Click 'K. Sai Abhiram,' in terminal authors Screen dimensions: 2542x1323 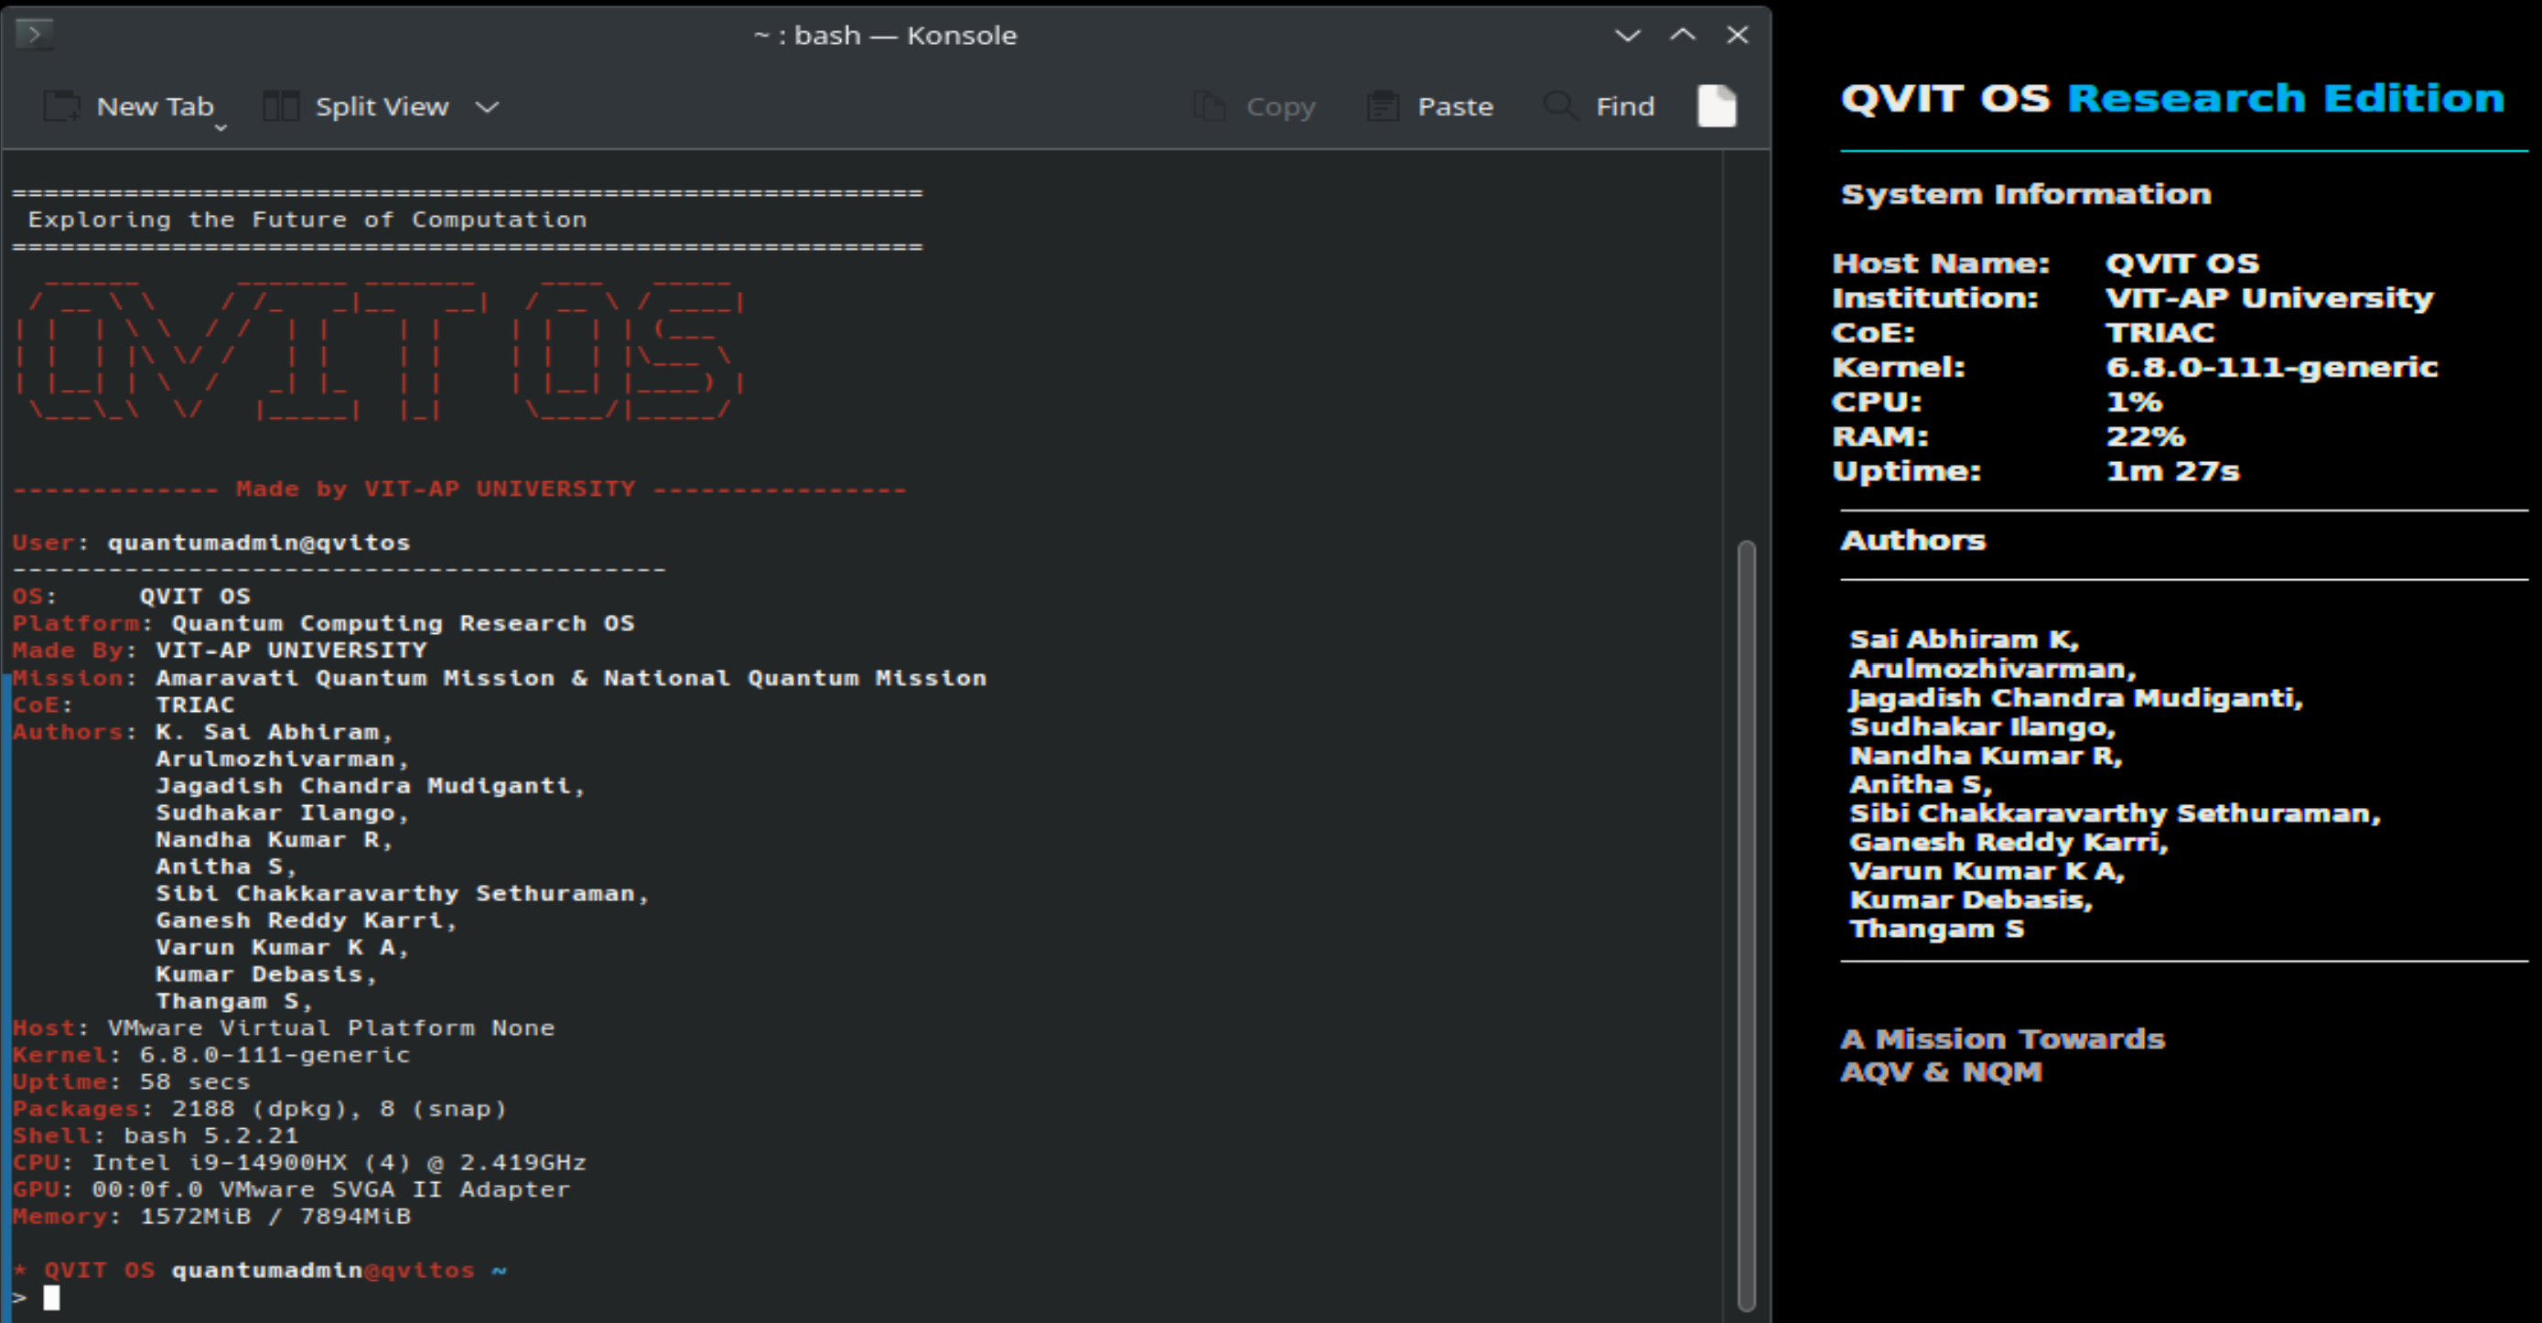pos(275,732)
